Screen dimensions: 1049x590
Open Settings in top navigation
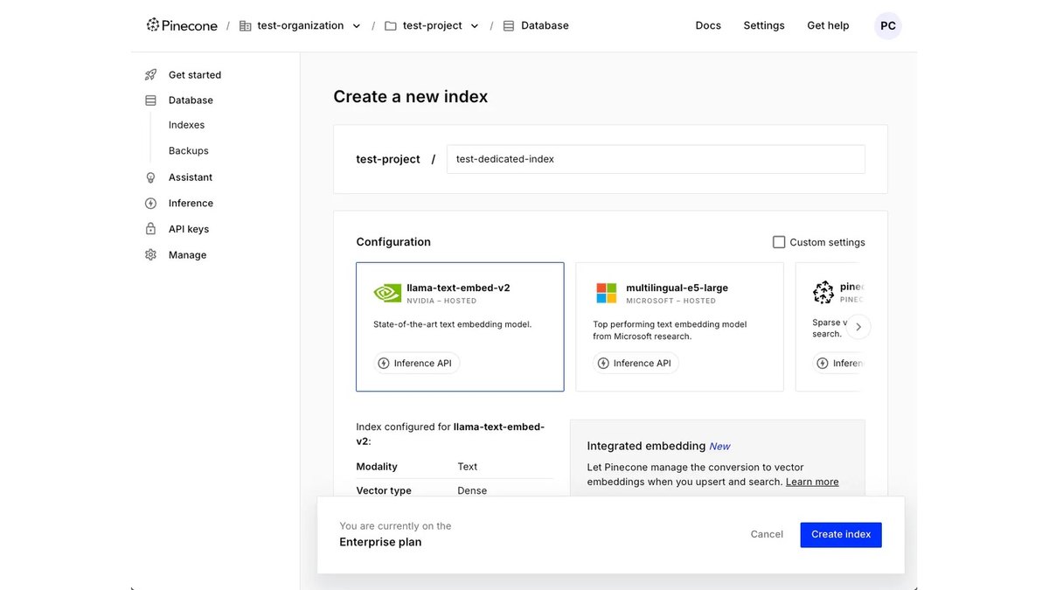[764, 25]
